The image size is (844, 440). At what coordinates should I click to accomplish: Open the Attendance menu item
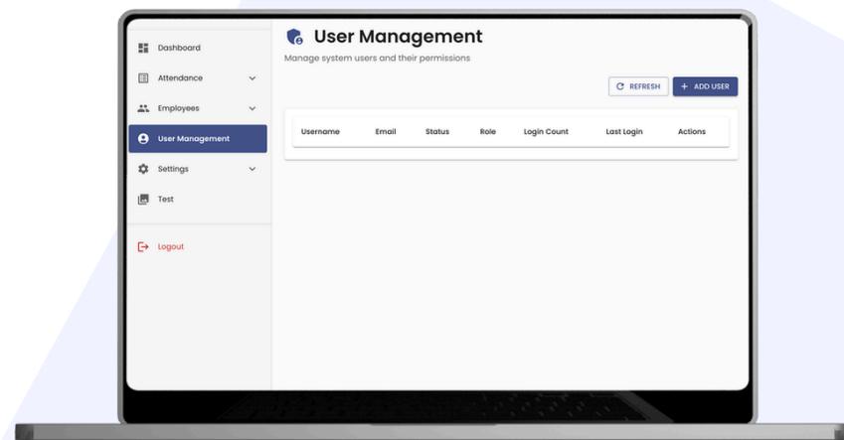(x=198, y=78)
